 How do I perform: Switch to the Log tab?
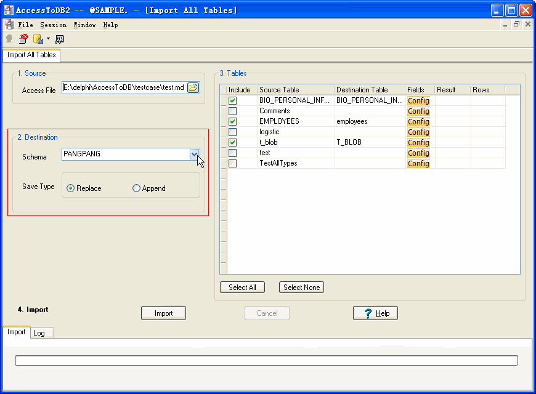[42, 333]
